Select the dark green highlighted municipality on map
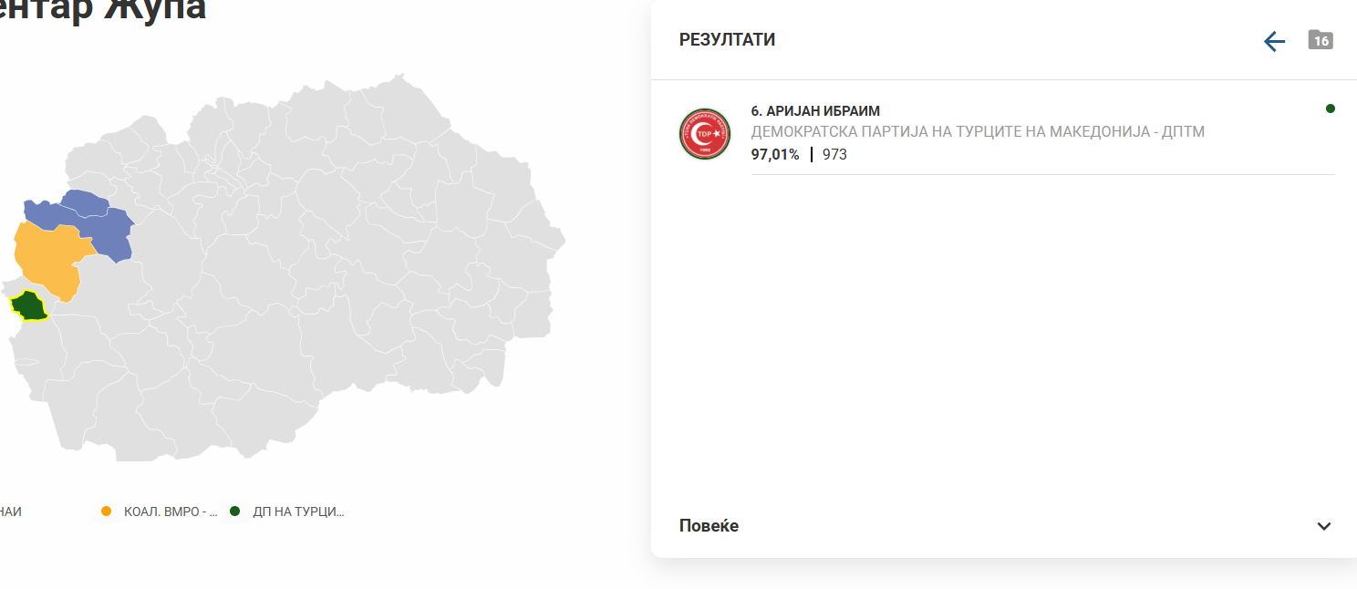This screenshot has width=1357, height=589. tap(29, 306)
